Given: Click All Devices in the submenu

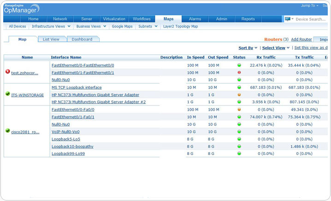Looking at the screenshot, I should click(x=18, y=26).
